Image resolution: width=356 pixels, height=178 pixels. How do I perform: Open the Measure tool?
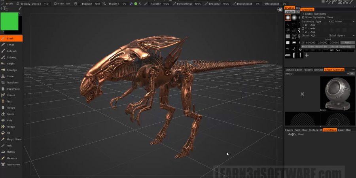pyautogui.click(x=11, y=158)
